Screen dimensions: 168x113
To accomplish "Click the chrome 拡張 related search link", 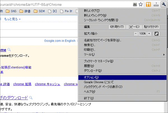I will pos(22,84).
